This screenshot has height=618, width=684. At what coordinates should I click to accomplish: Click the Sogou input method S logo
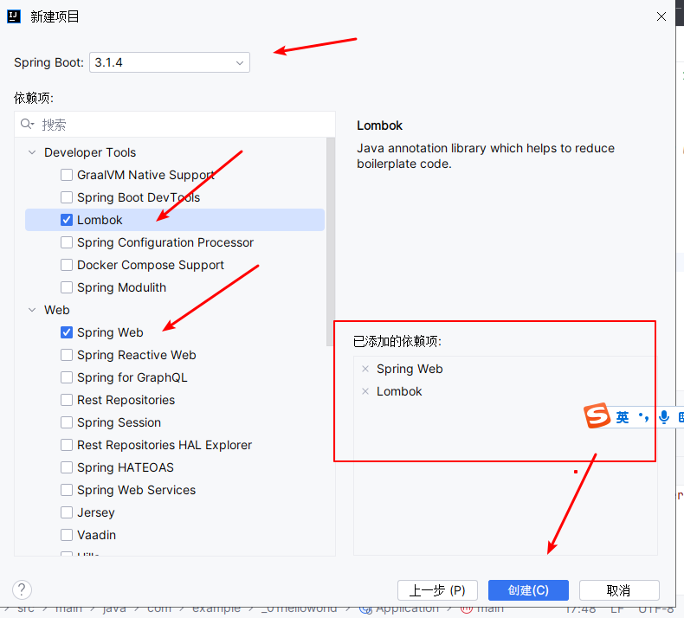(597, 415)
